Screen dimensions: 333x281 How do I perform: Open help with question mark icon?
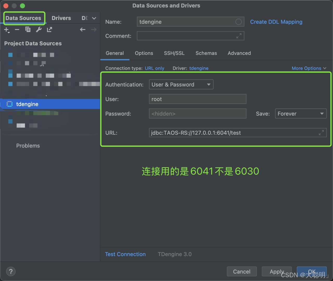[x=11, y=272]
